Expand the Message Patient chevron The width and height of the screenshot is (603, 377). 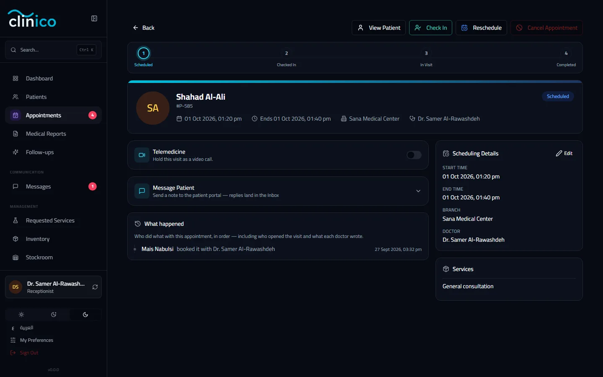(x=418, y=191)
